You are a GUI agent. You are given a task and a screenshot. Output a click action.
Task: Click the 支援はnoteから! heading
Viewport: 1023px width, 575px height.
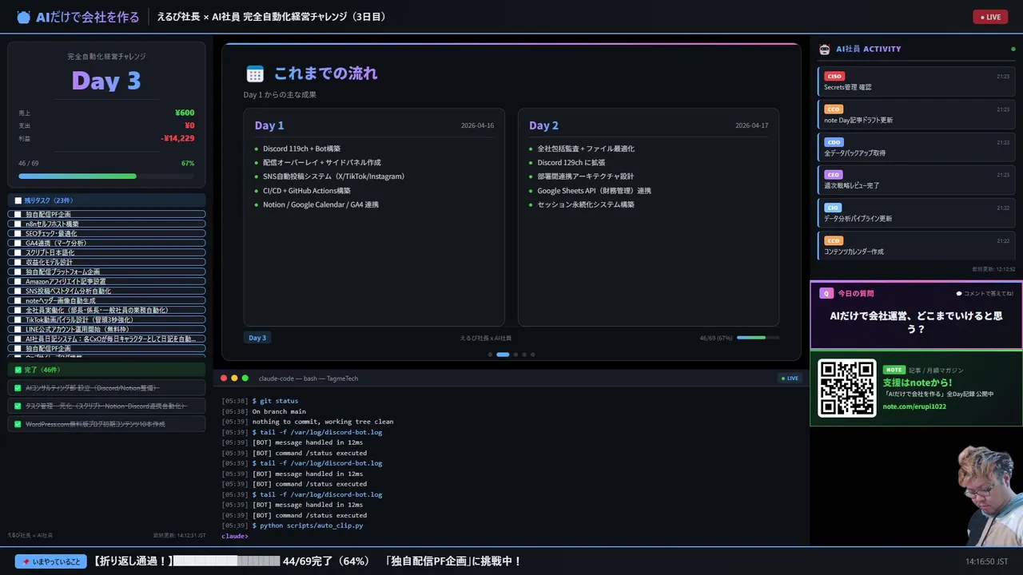point(918,383)
